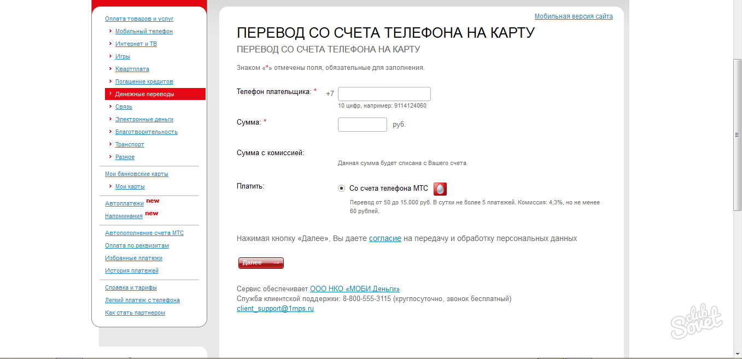Viewport: 742px width, 359px height.
Task: Click 'Данная сумма будет списана' note text
Action: click(x=402, y=163)
